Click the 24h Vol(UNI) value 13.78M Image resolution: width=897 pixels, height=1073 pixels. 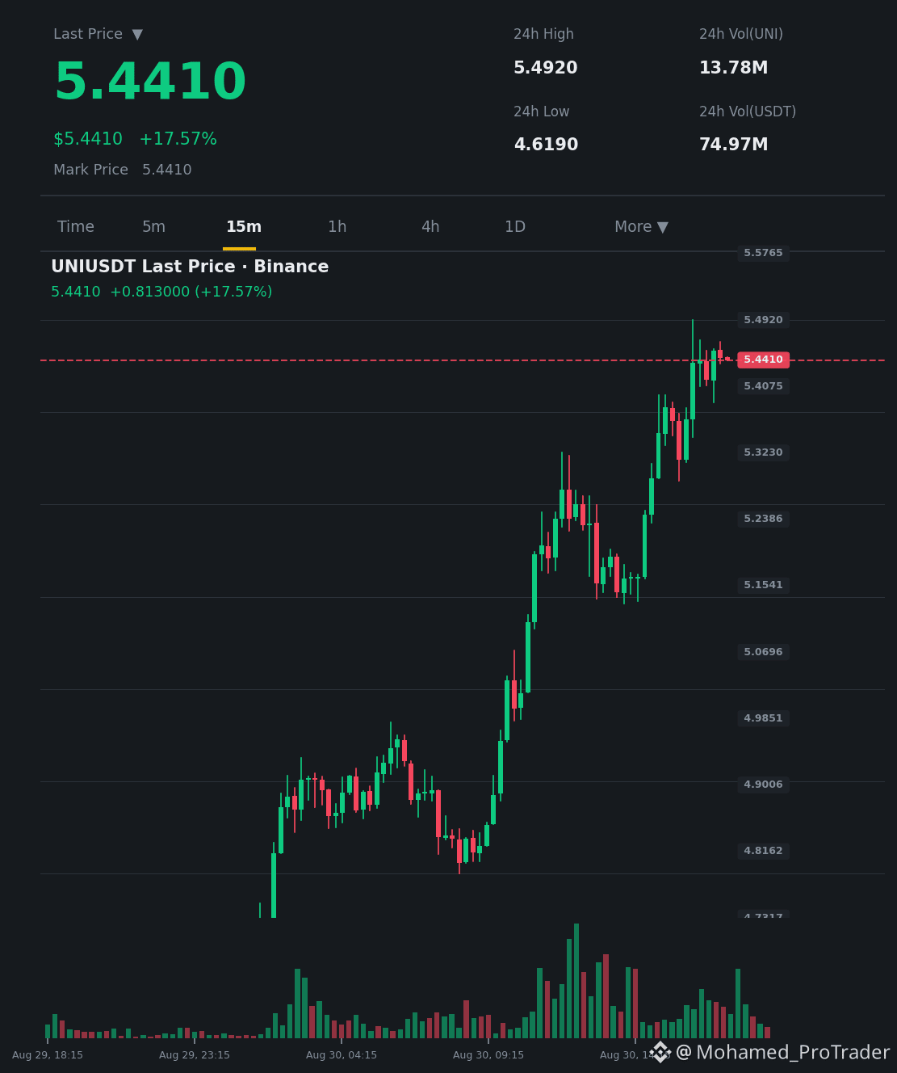(733, 68)
